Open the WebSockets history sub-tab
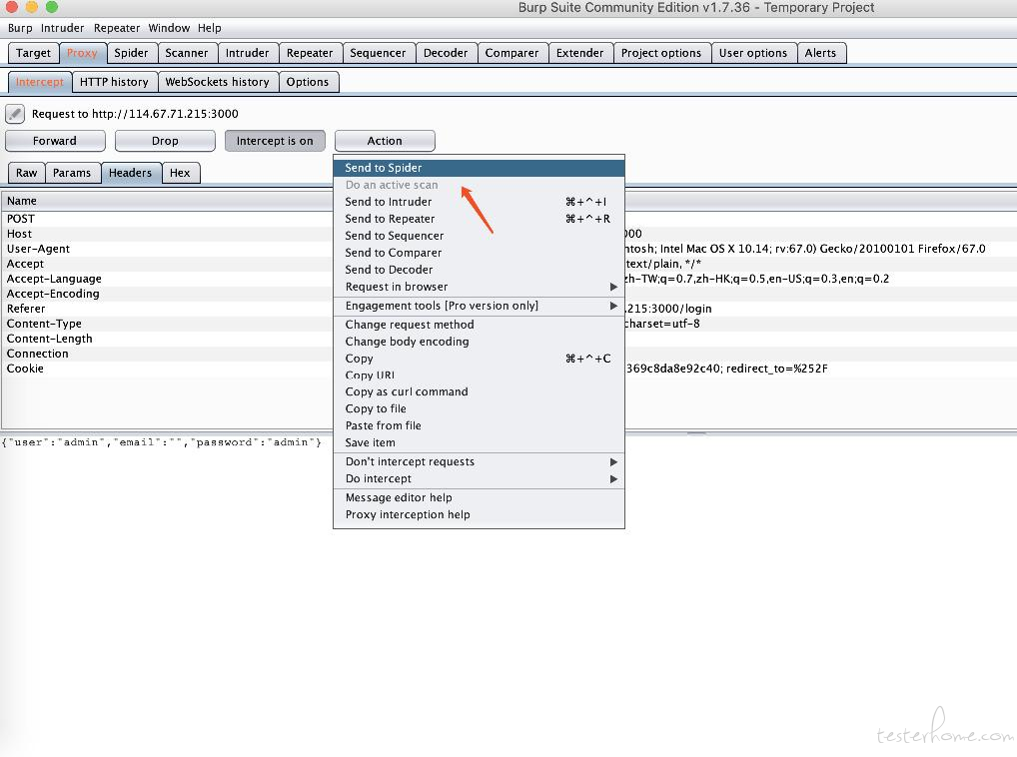Viewport: 1017px width, 757px height. [217, 82]
